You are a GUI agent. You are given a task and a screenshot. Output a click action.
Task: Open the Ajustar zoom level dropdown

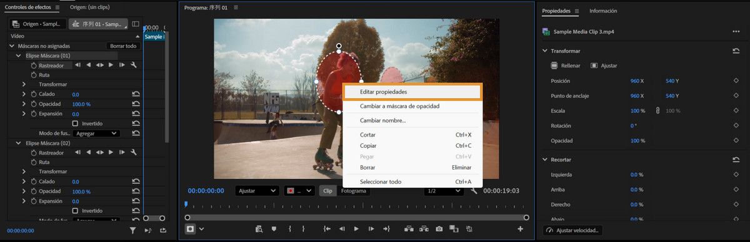tap(257, 191)
